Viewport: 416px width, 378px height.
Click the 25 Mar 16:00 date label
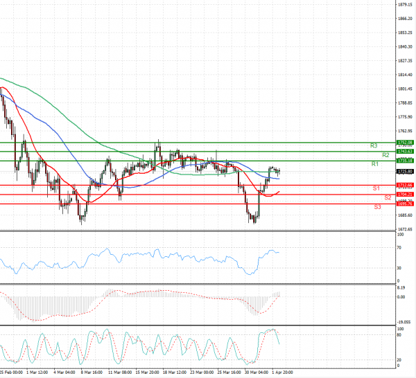229,372
